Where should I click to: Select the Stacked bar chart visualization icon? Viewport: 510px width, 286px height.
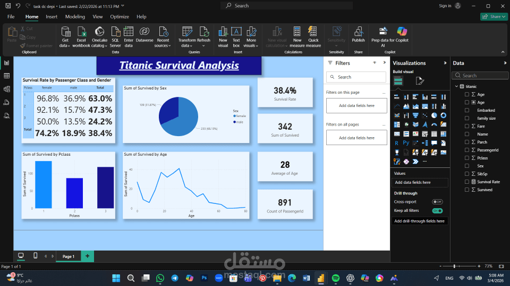(x=397, y=97)
